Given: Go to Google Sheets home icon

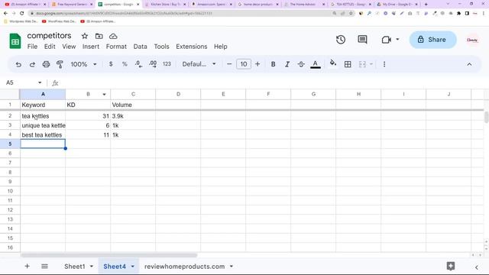Looking at the screenshot, I should click(x=15, y=40).
